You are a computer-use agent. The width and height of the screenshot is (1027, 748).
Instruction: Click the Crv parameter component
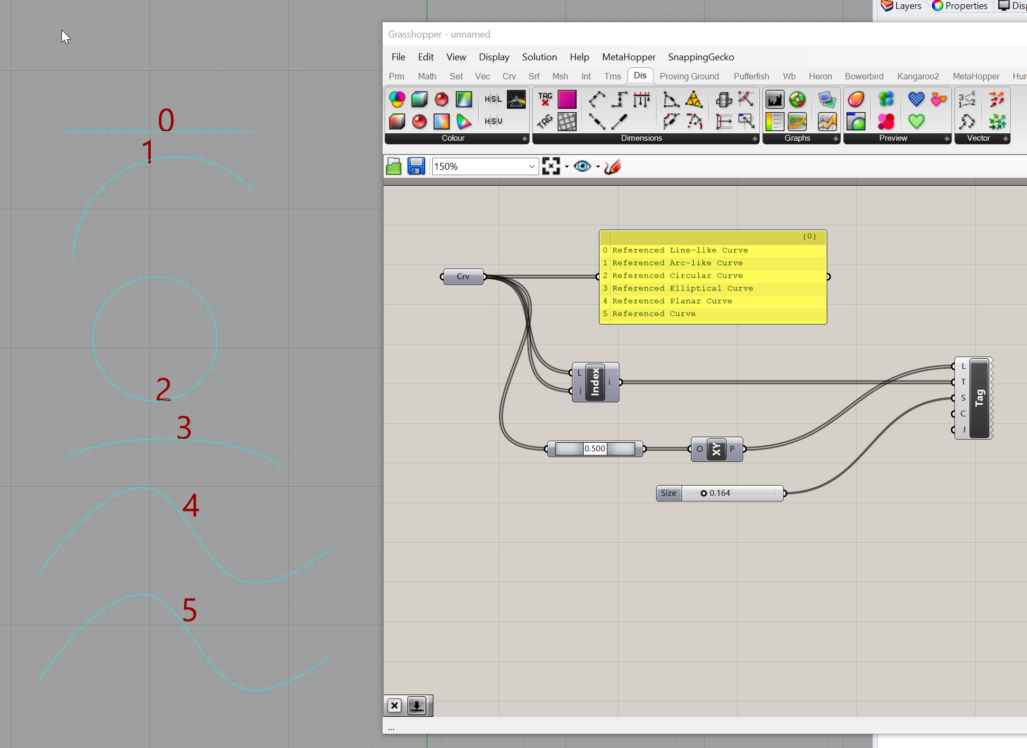tap(463, 277)
